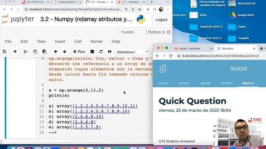This screenshot has width=266, height=149.
Task: Open a new tab with plus button
Action: (x=151, y=2)
